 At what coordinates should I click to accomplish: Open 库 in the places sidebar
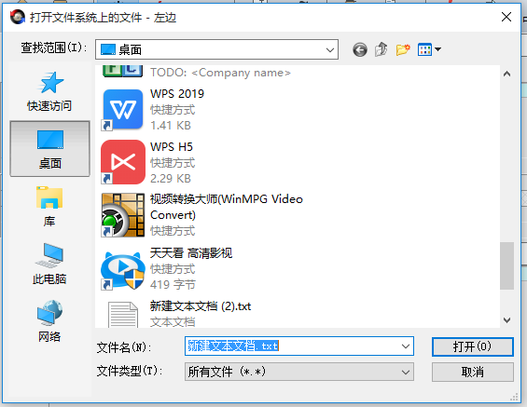49,206
